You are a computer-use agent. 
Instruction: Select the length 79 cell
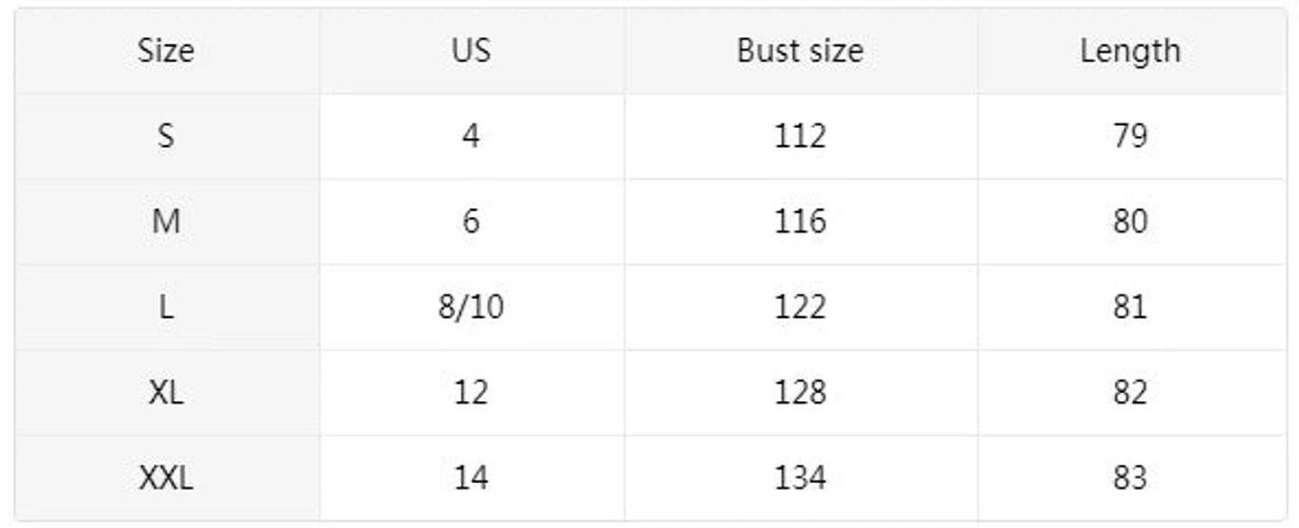[x=1129, y=136]
